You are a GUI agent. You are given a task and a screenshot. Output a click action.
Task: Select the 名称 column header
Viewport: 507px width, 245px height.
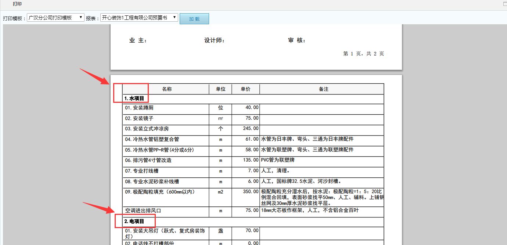[168, 89]
